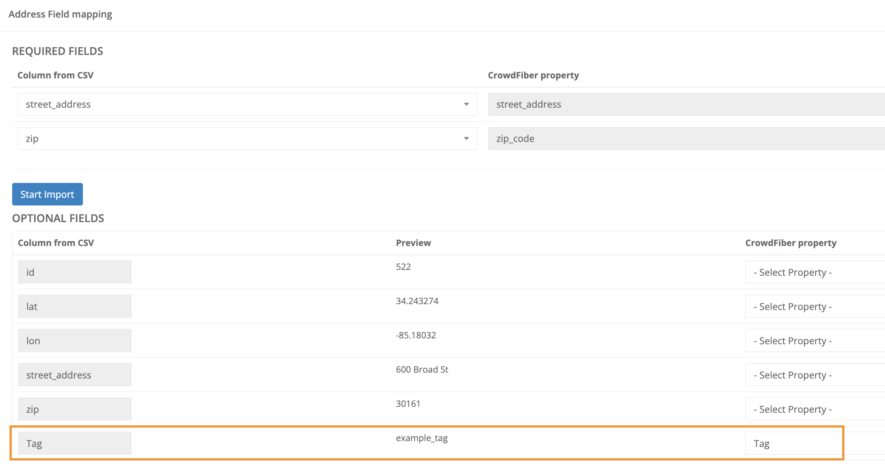Open the Tag CrowdFiber property dropdown
The height and width of the screenshot is (474, 885).
click(793, 443)
